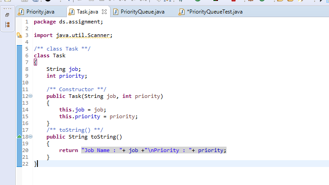
Task: Click the PriorityQueueTest.java file icon
Action: tap(181, 12)
